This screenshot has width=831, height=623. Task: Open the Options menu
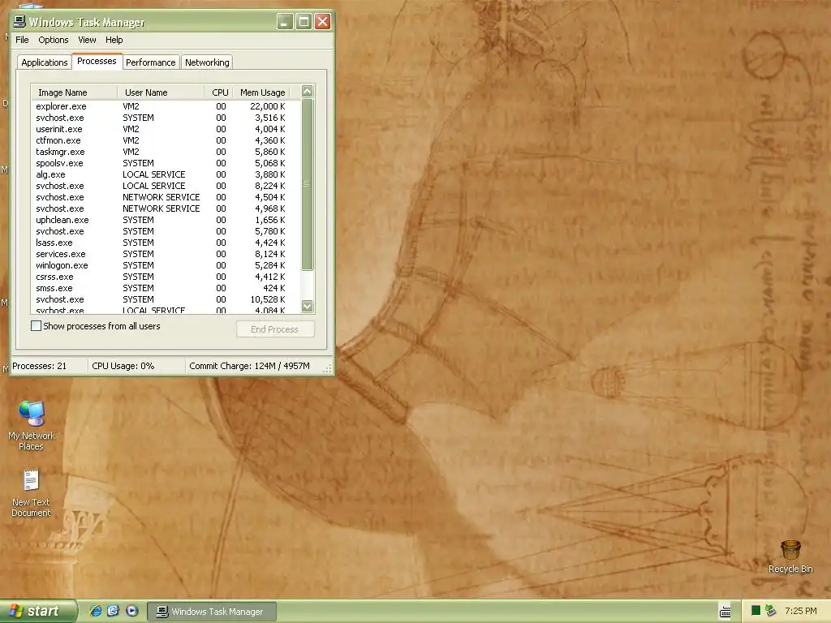click(x=53, y=40)
